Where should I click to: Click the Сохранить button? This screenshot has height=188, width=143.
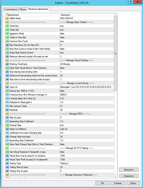click(x=129, y=176)
